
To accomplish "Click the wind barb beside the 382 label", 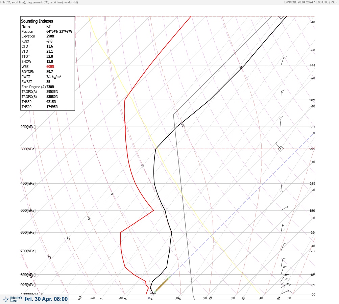I will (283, 95).
